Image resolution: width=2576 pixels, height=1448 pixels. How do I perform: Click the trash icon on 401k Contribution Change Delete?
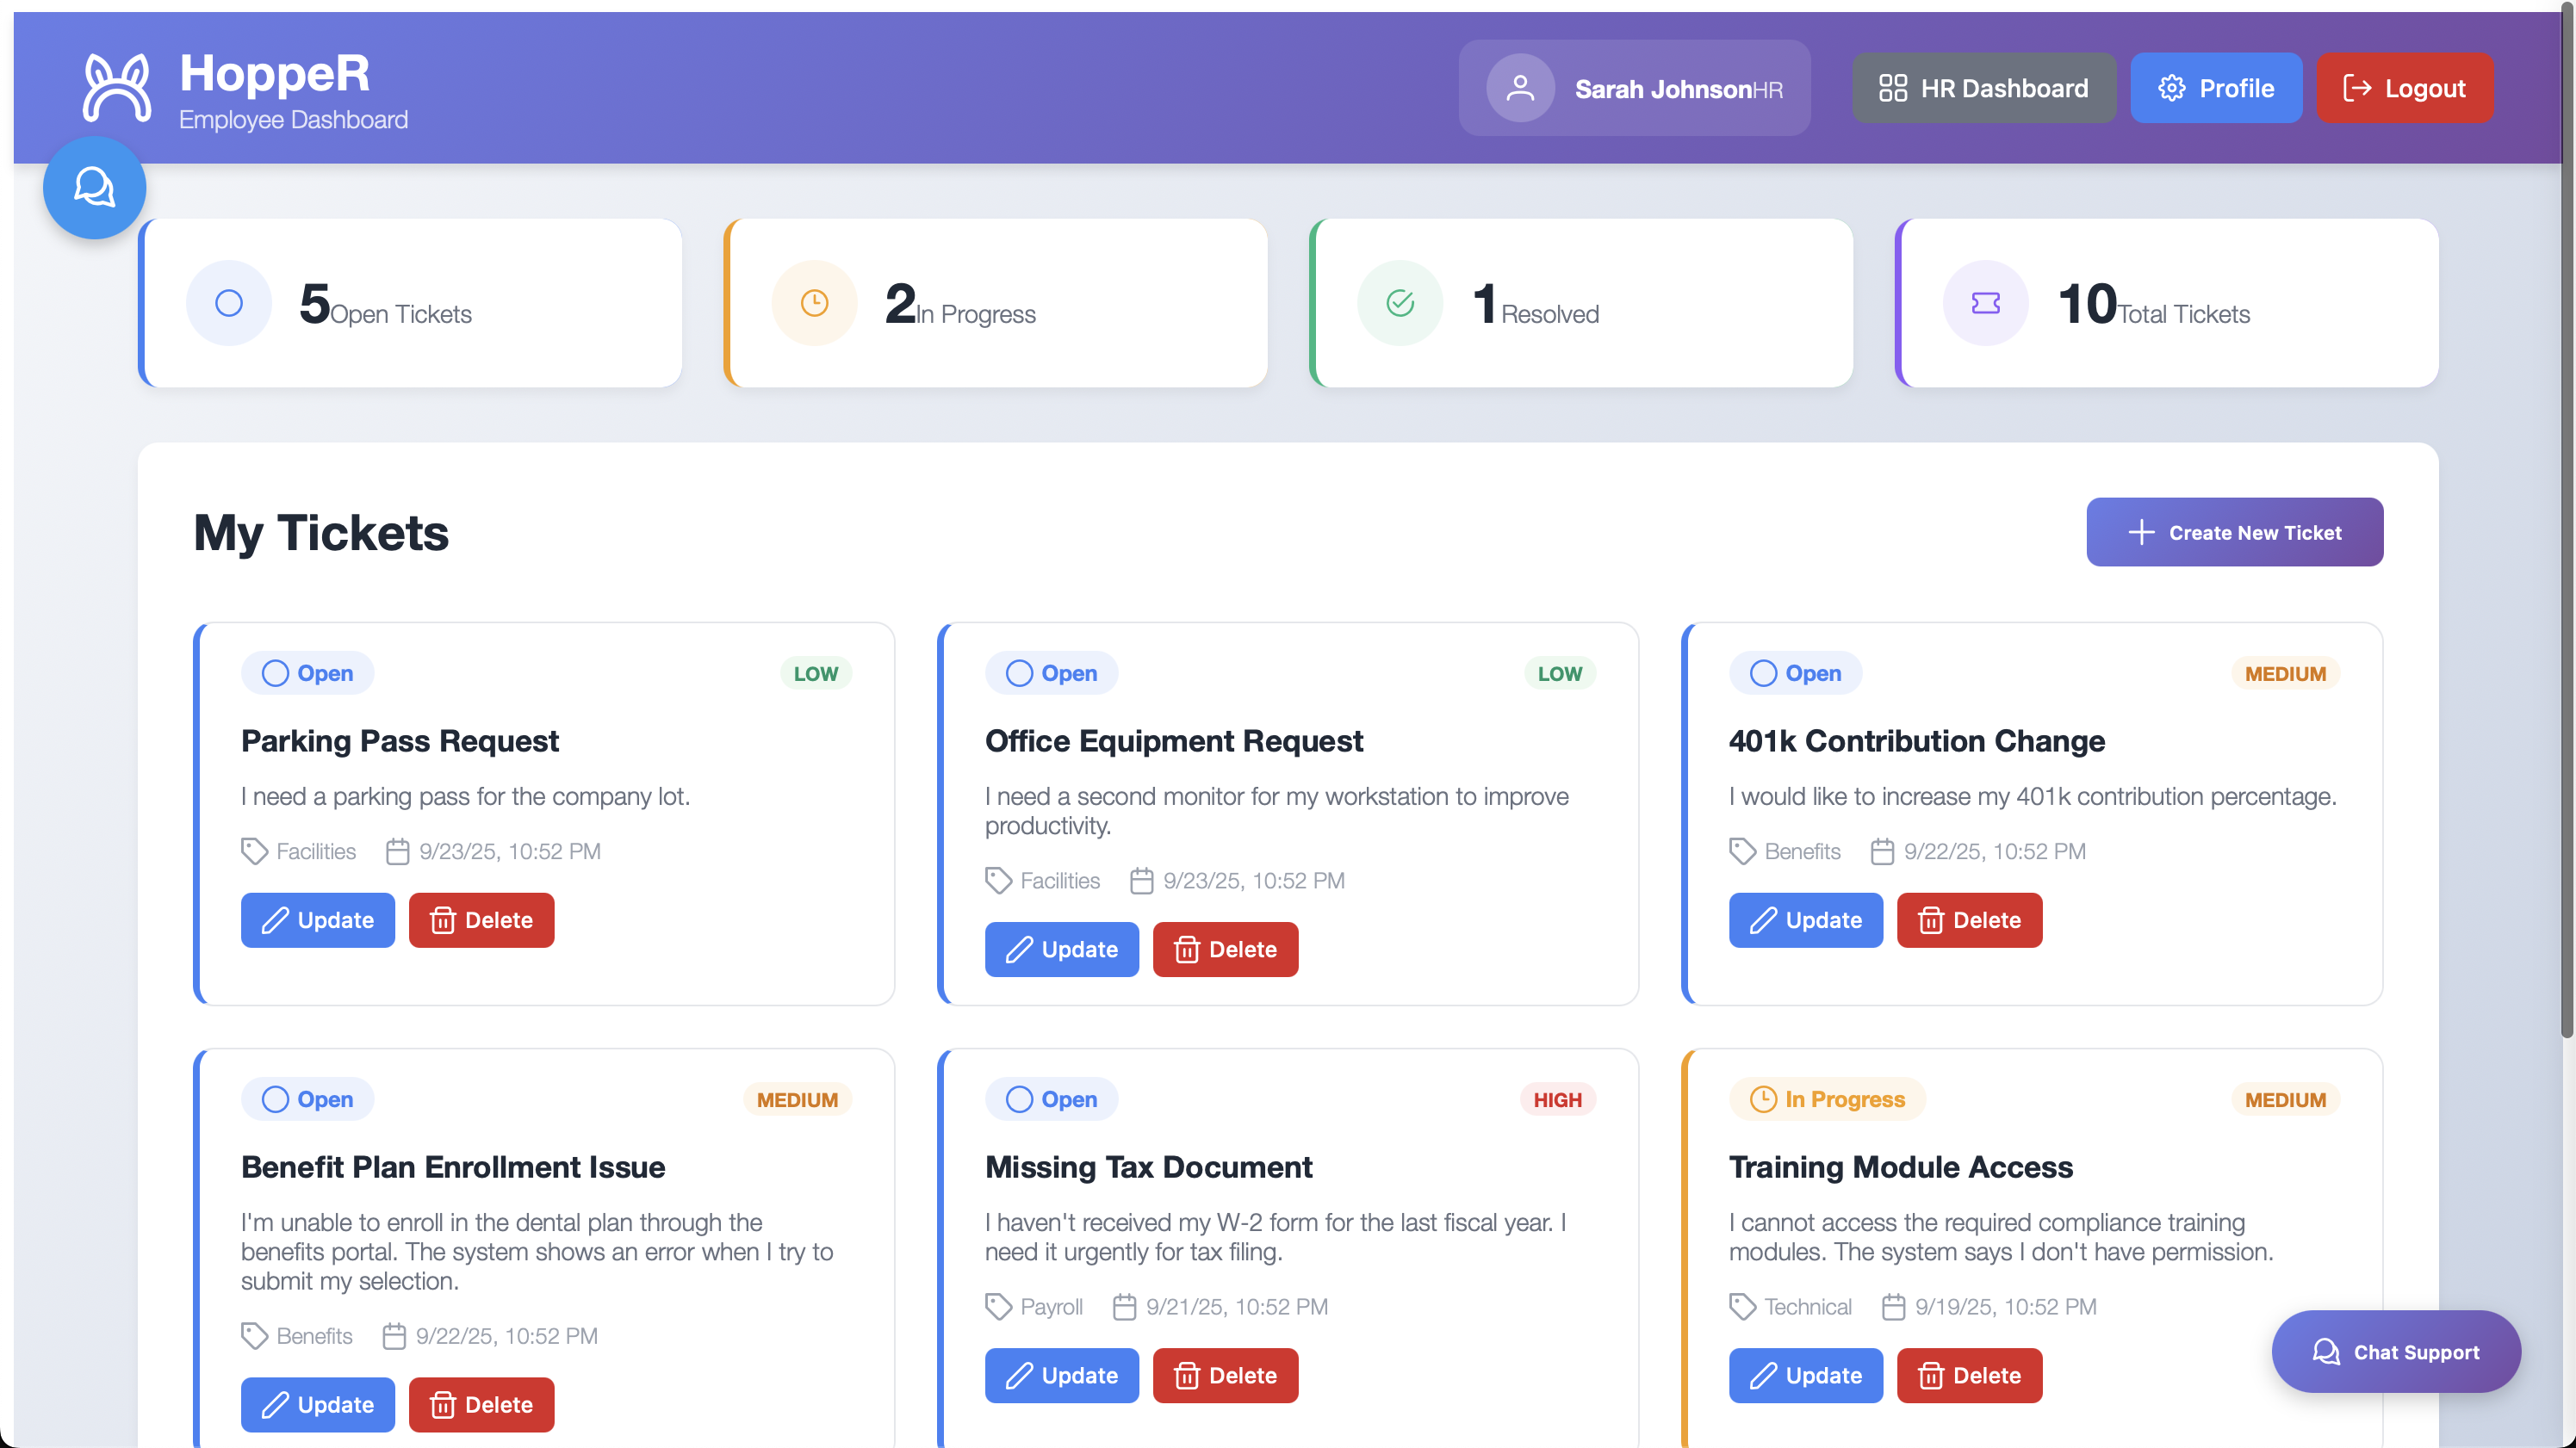coord(1932,919)
